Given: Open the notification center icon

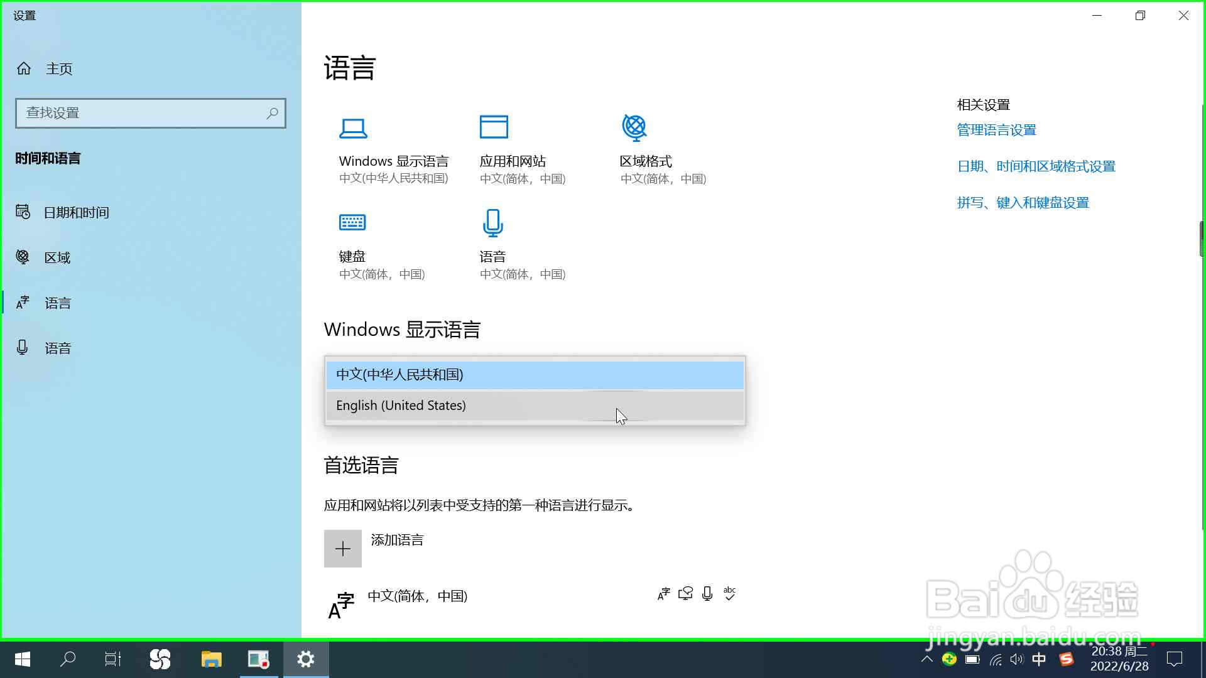Looking at the screenshot, I should click(1175, 659).
